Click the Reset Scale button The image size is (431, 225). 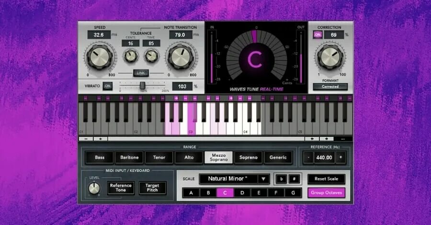click(x=326, y=179)
